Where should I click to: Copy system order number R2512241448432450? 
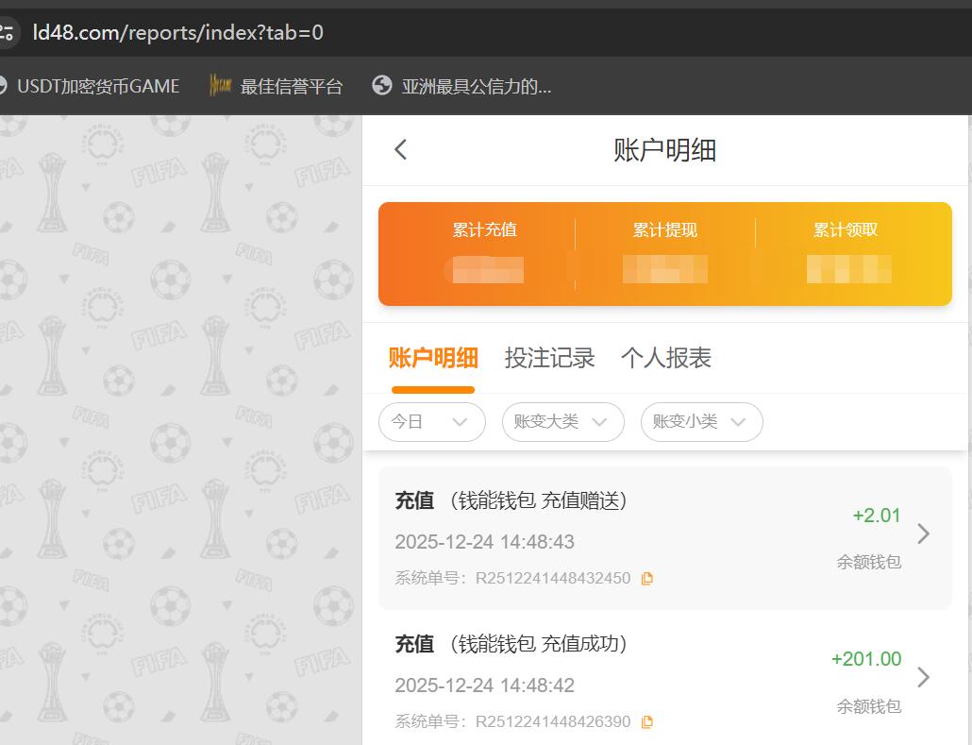click(647, 578)
